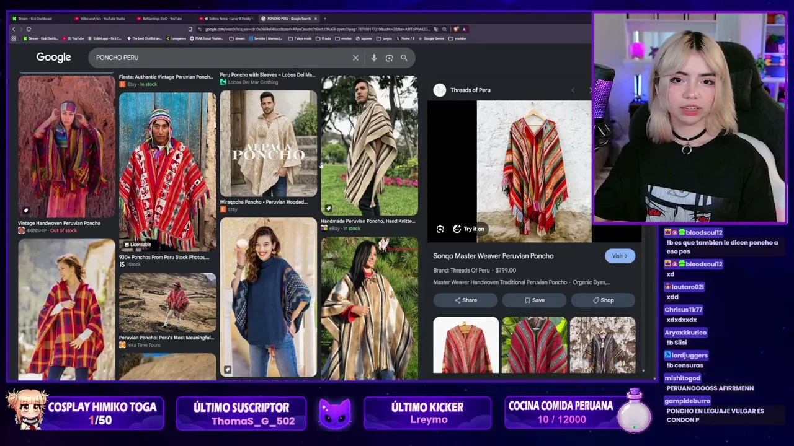Viewport: 794px width, 446px height.
Task: Select chat username ChrisusTk77
Action: pos(684,310)
